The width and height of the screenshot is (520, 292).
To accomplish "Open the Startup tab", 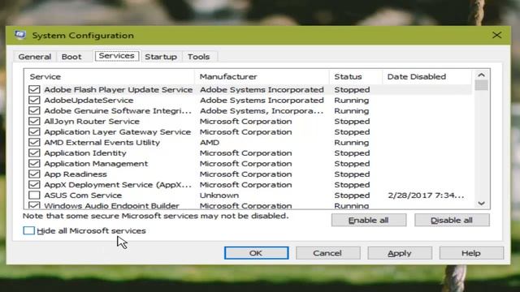I will (161, 57).
